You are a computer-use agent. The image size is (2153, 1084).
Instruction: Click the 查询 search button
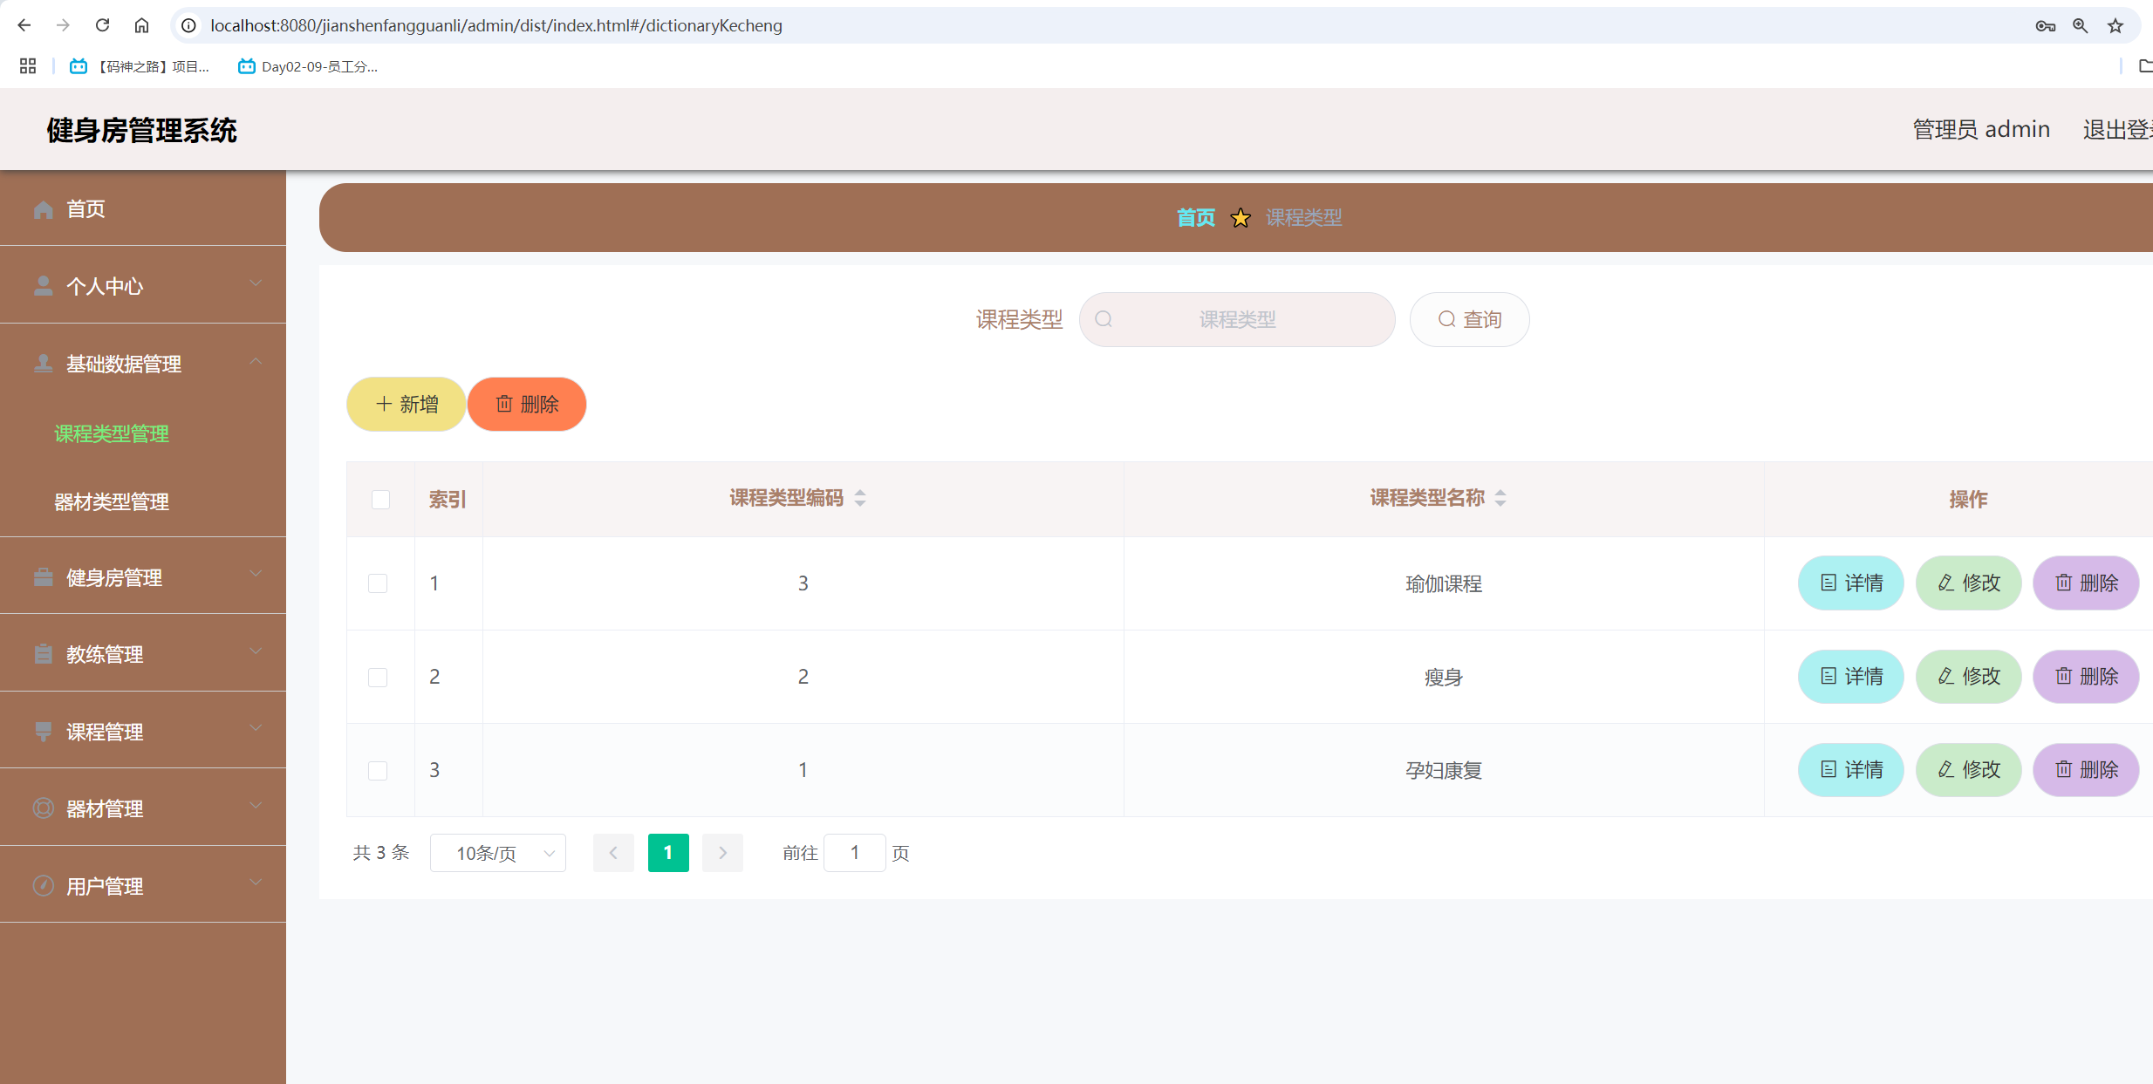click(x=1470, y=319)
